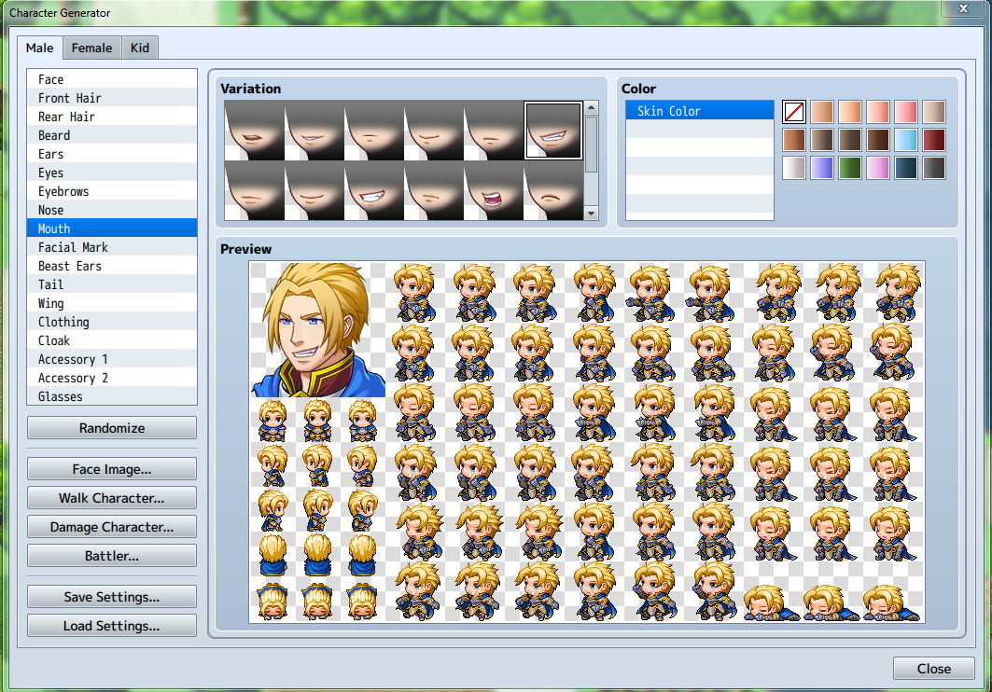Click the Randomize button

(112, 428)
